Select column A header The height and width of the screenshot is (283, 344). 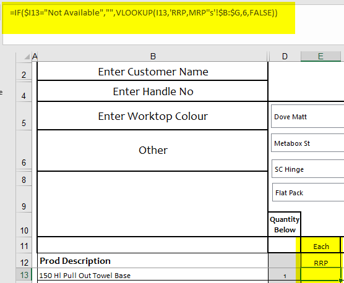(x=35, y=56)
